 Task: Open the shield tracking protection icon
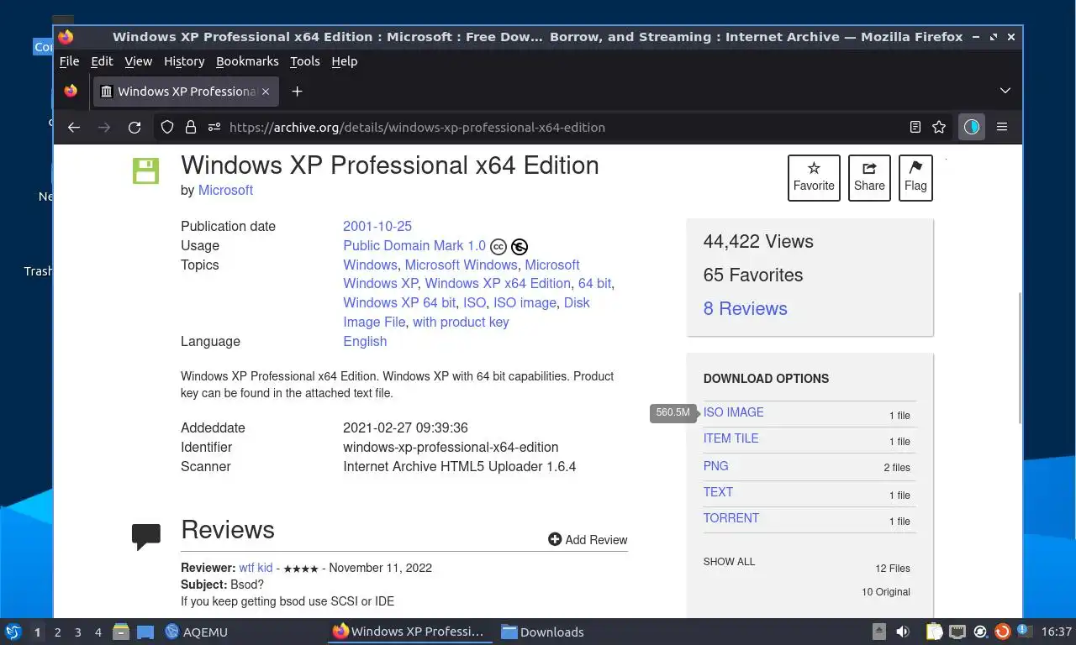pos(167,128)
